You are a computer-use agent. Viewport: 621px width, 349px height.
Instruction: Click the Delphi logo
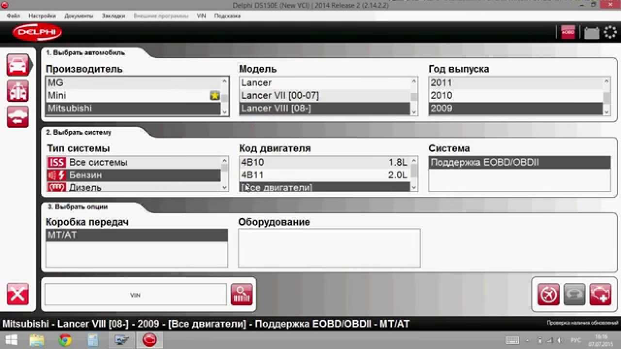tap(37, 32)
